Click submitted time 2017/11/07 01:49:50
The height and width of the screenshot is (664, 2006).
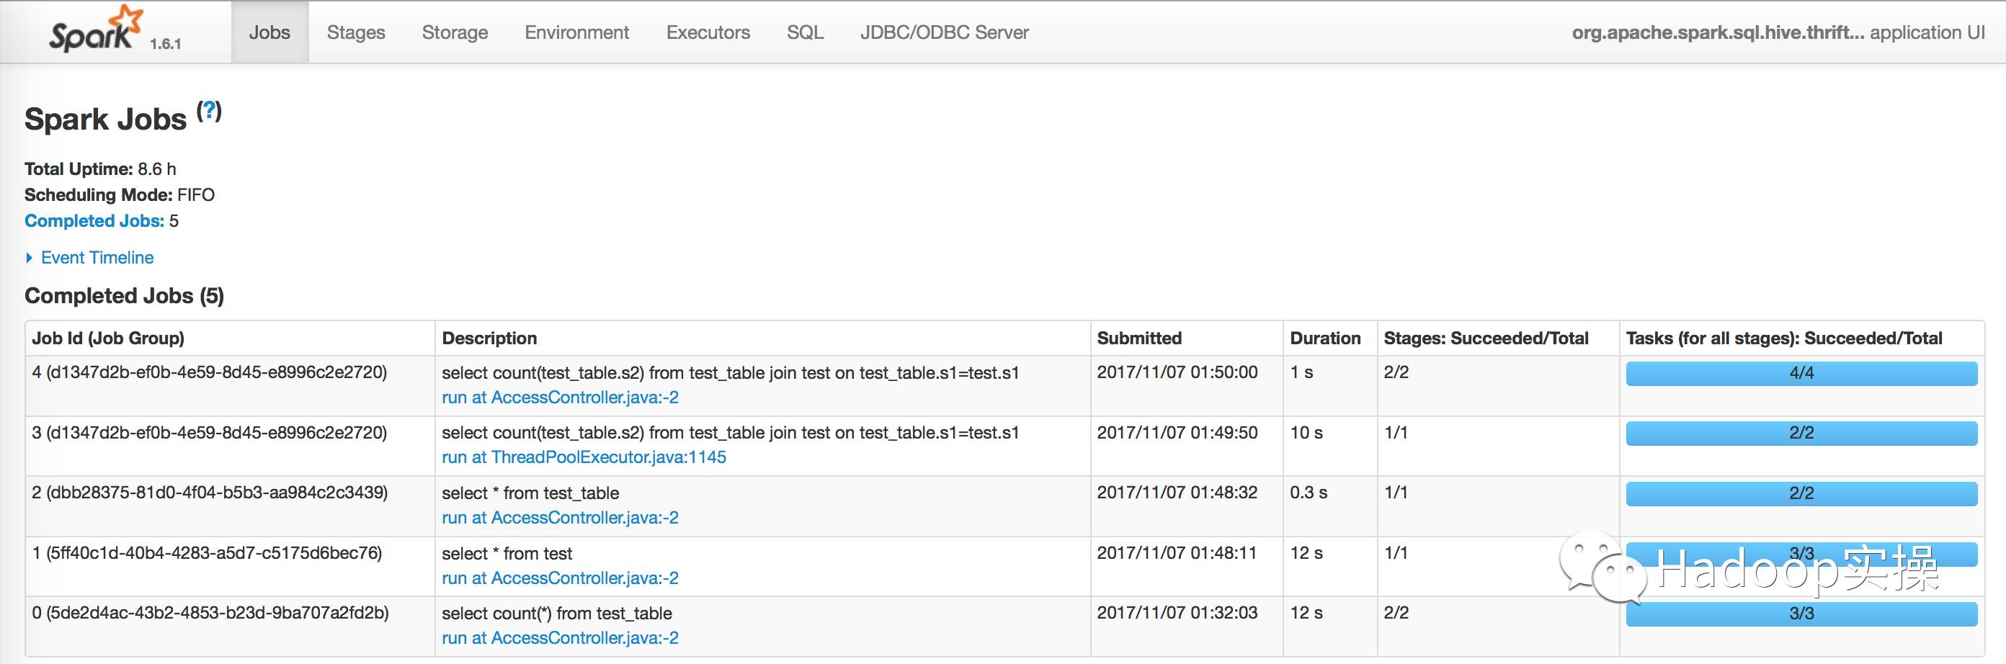(1177, 433)
